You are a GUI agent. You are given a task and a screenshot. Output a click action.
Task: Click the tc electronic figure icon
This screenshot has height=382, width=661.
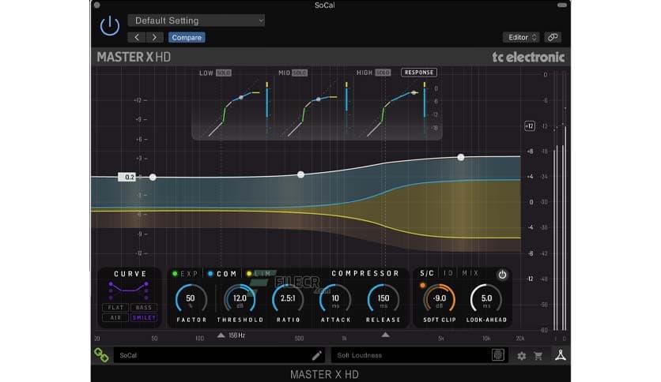[561, 355]
